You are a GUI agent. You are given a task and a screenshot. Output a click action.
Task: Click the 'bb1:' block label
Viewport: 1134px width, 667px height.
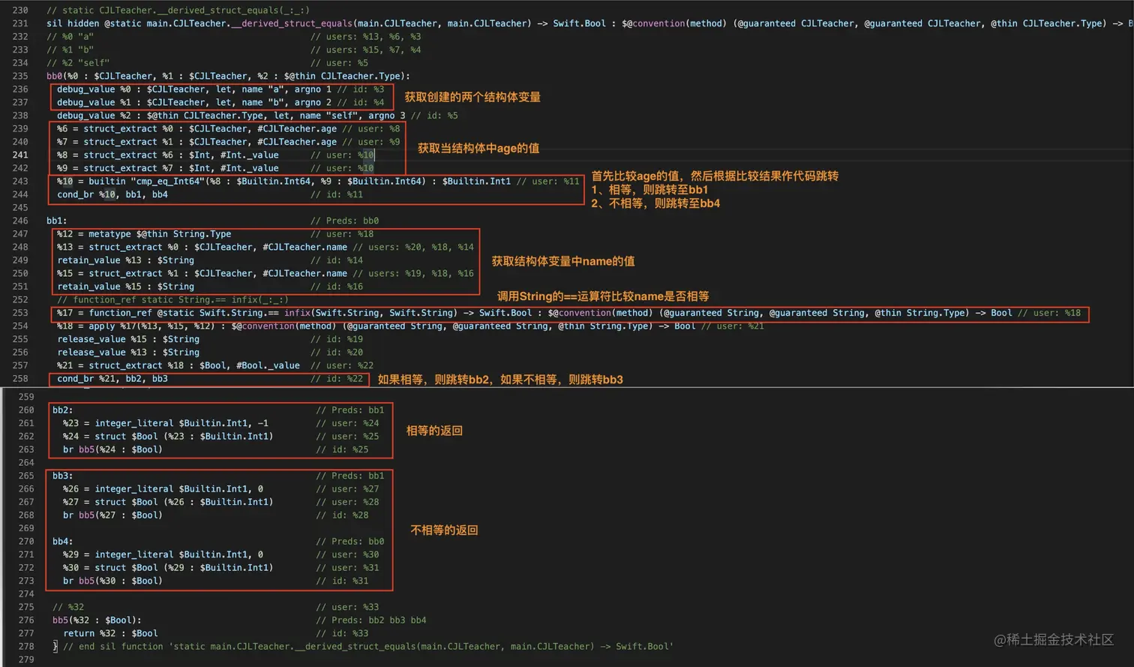[x=57, y=221]
